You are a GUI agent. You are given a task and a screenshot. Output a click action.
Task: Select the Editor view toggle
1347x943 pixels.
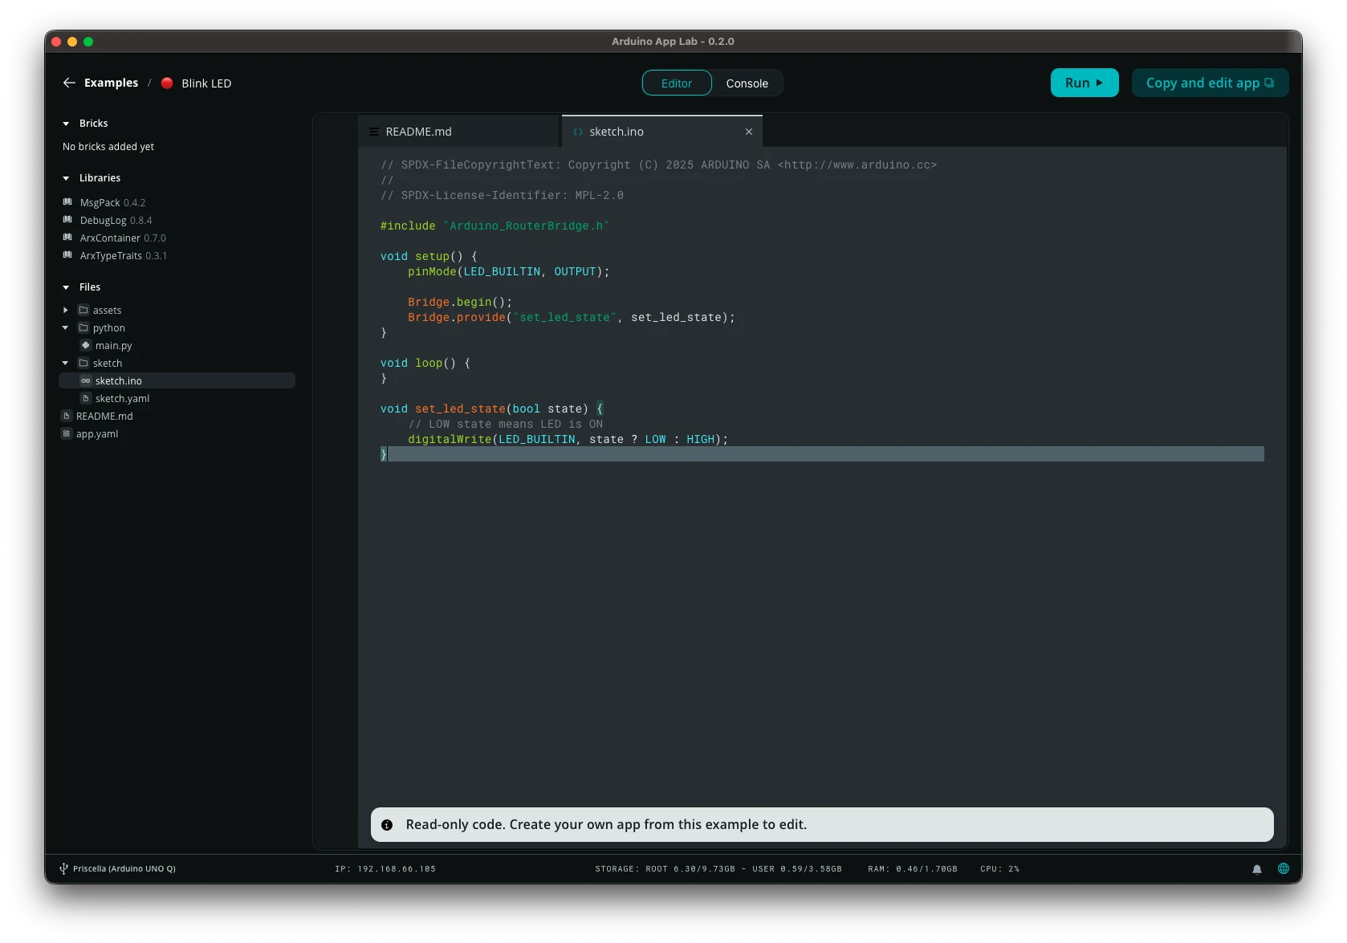[676, 83]
